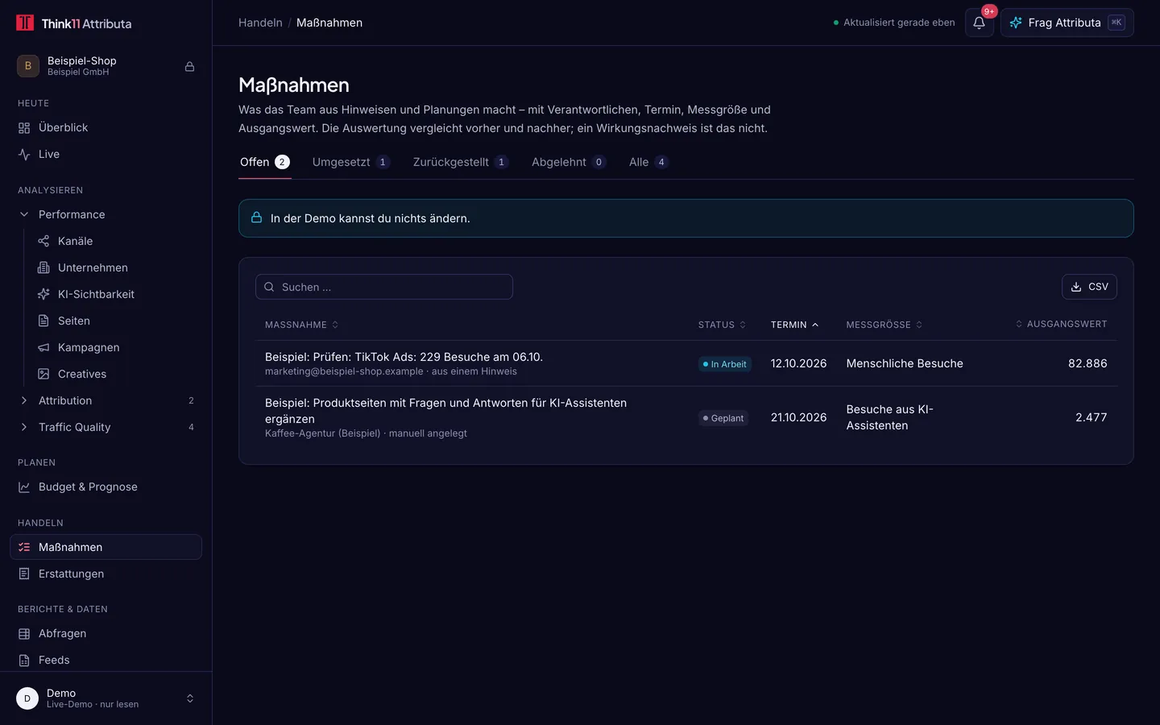This screenshot has width=1160, height=725.
Task: Expand the Attribution section
Action: click(106, 400)
